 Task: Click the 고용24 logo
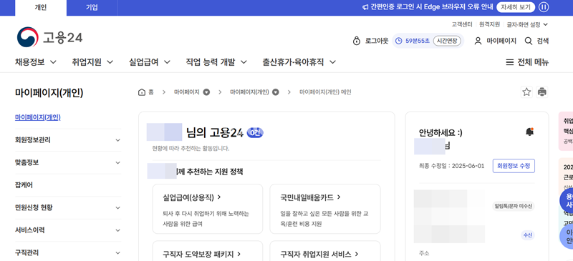49,37
